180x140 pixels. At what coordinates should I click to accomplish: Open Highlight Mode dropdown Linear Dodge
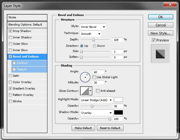pos(97,100)
